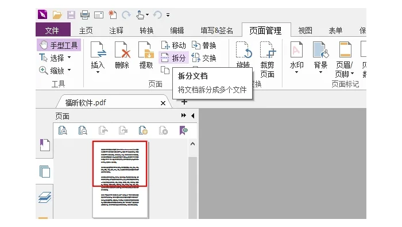Collapse the 页面 panel with left triangle
This screenshot has height=227, width=402.
click(x=193, y=116)
